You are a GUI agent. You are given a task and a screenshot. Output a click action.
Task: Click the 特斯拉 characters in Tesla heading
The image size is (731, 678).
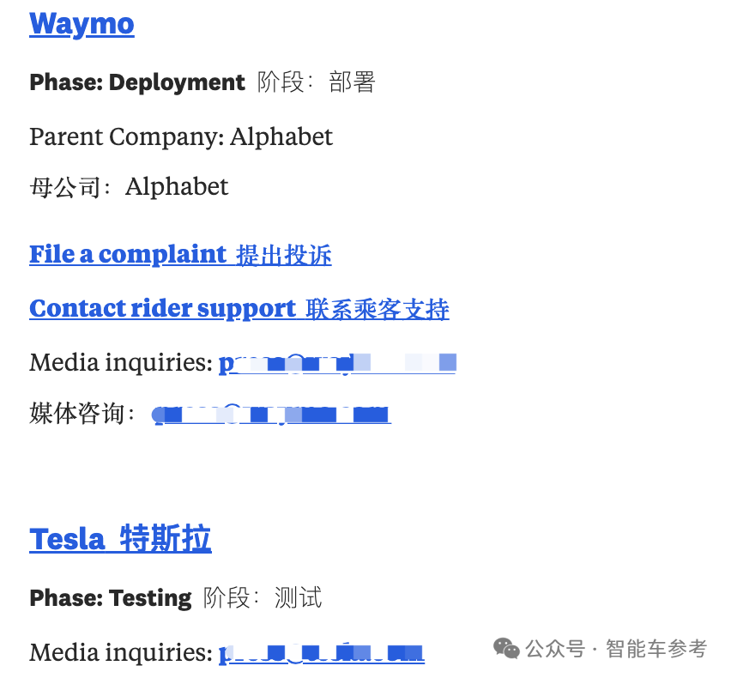[x=166, y=539]
